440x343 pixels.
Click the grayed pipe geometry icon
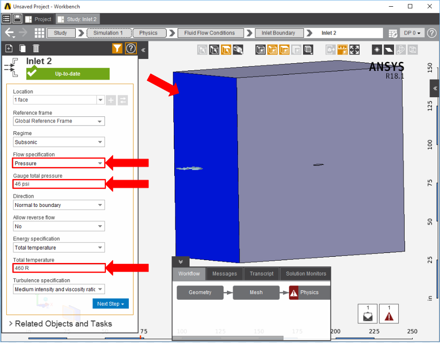click(401, 50)
